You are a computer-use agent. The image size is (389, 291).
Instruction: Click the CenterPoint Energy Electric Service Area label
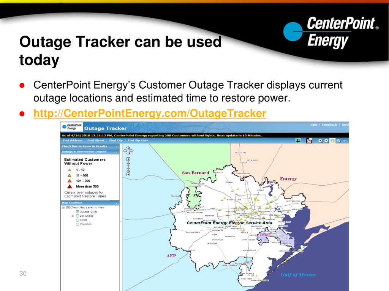point(229,223)
